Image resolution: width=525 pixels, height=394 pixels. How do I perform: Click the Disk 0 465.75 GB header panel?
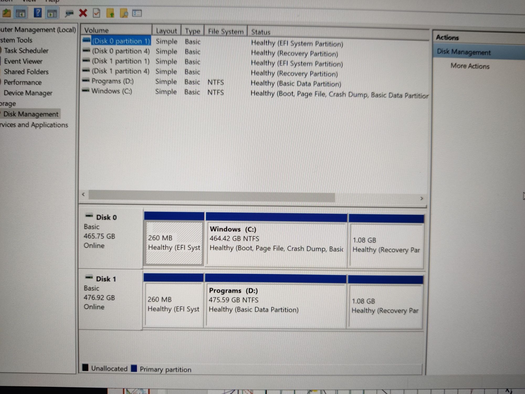(111, 239)
